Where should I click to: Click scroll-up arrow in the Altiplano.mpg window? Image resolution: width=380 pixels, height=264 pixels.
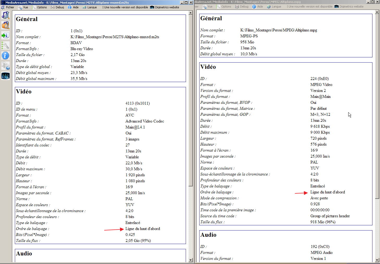[x=377, y=12]
